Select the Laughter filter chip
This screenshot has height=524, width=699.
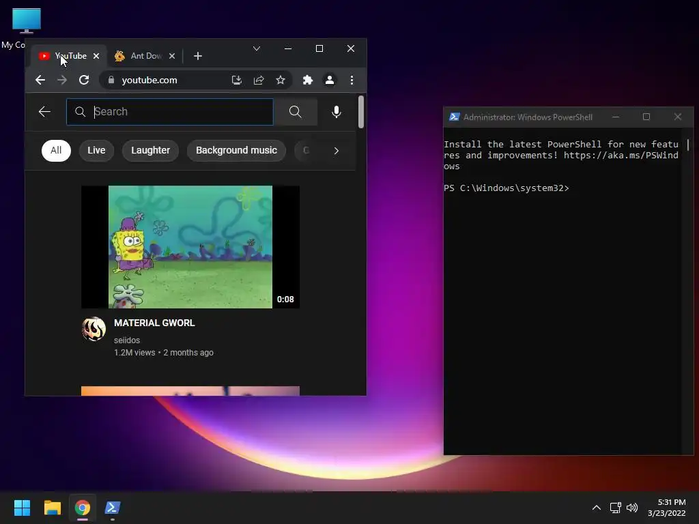pyautogui.click(x=150, y=151)
